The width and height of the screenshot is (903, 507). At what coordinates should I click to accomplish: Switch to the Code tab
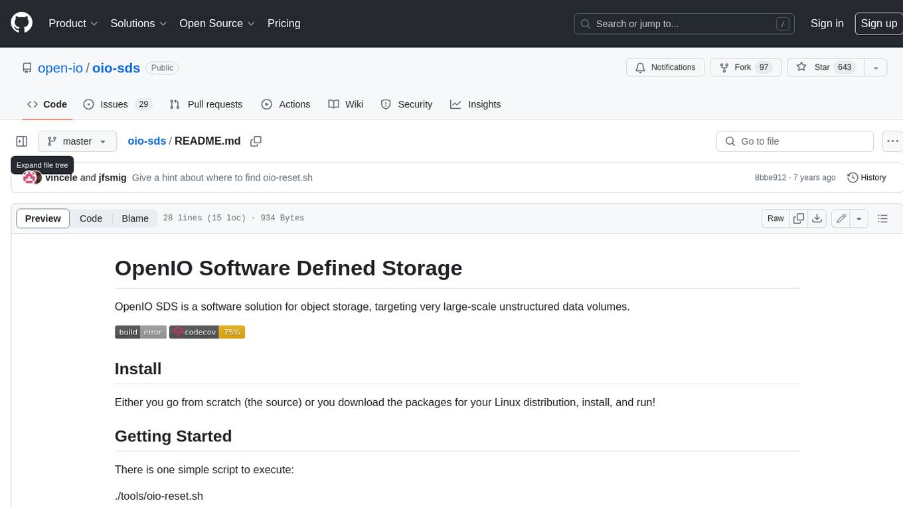point(47,104)
